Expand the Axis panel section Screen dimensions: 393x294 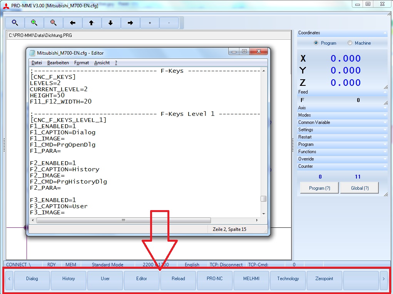point(342,108)
